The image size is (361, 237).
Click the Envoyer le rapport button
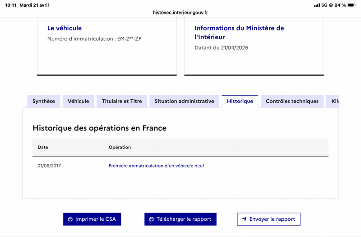pos(268,219)
